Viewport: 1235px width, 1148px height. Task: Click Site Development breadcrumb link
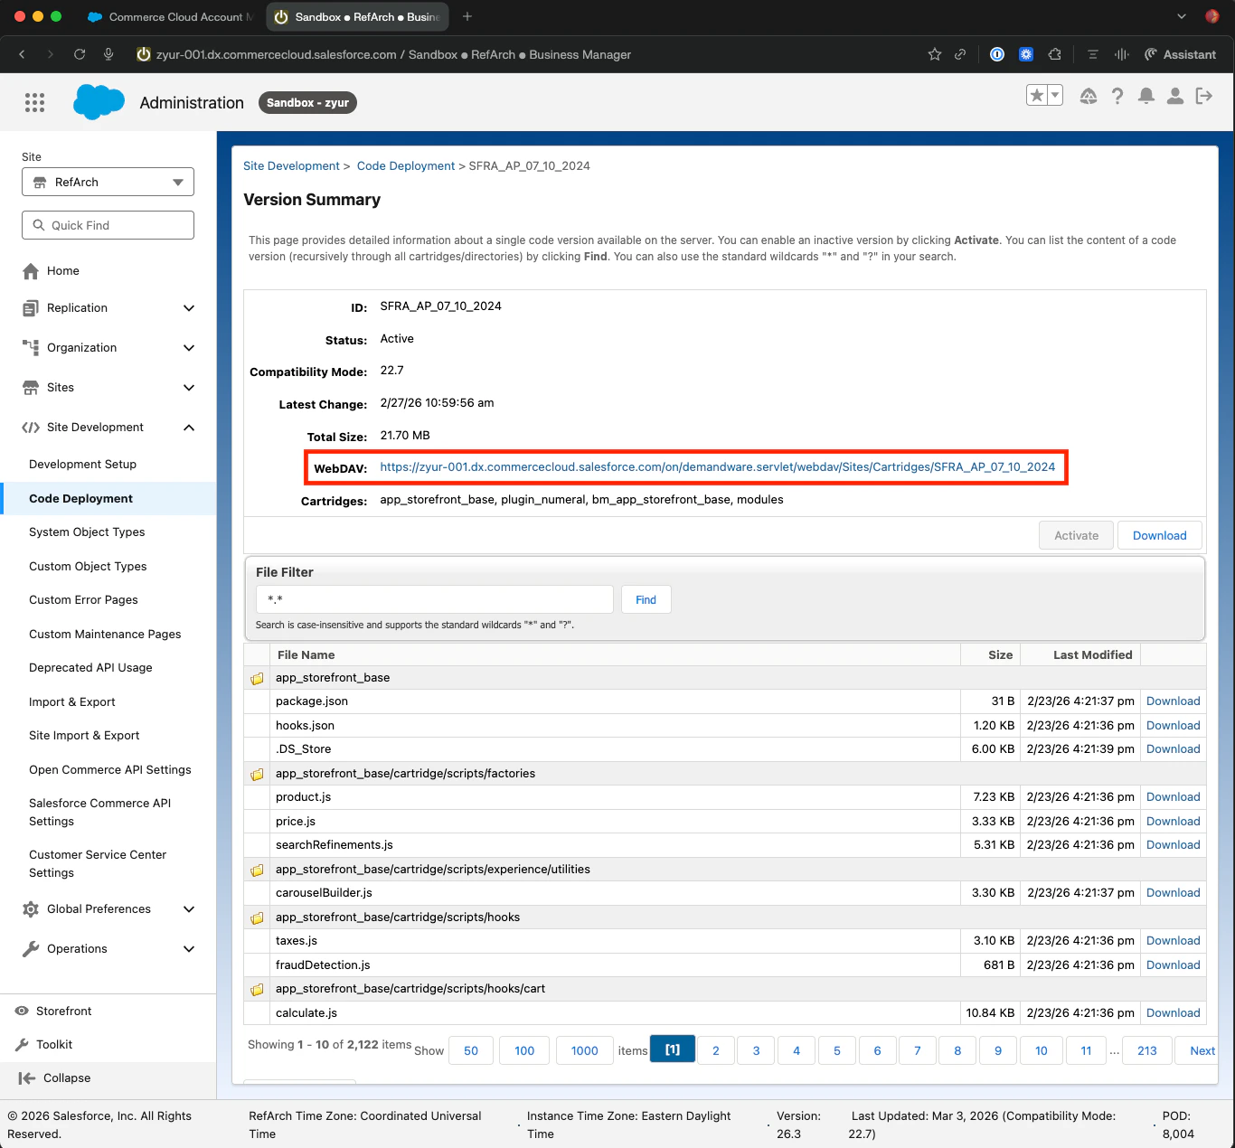tap(291, 165)
